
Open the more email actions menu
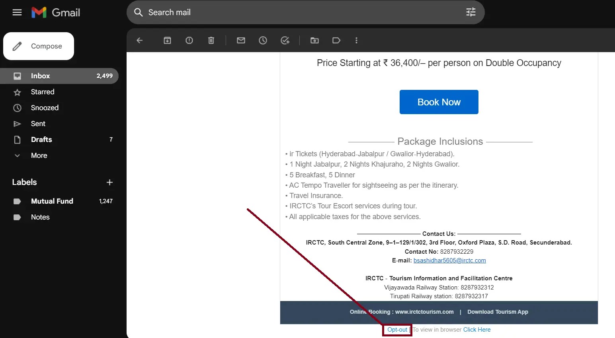[357, 40]
